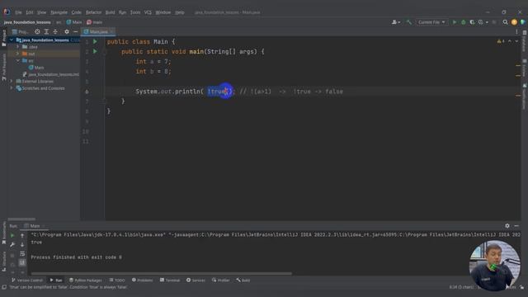Open the account user icon dropdown

click(396, 22)
